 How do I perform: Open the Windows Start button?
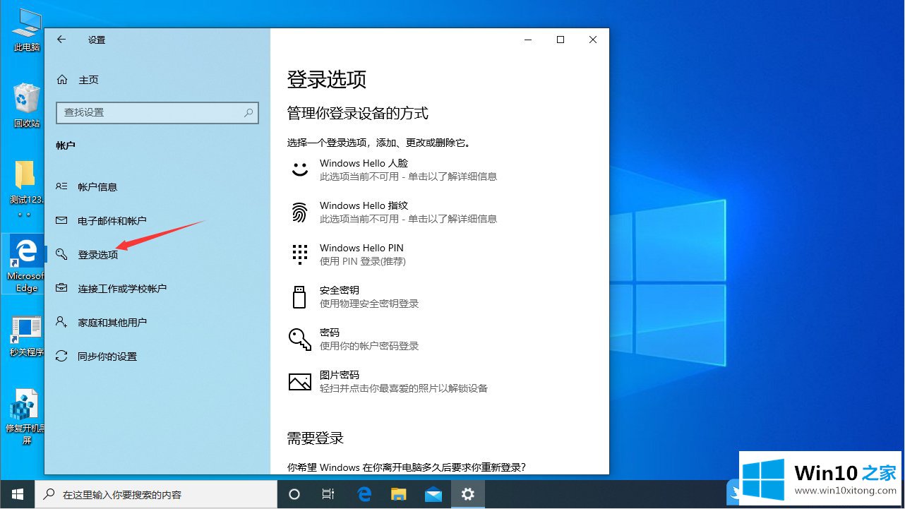tap(17, 495)
